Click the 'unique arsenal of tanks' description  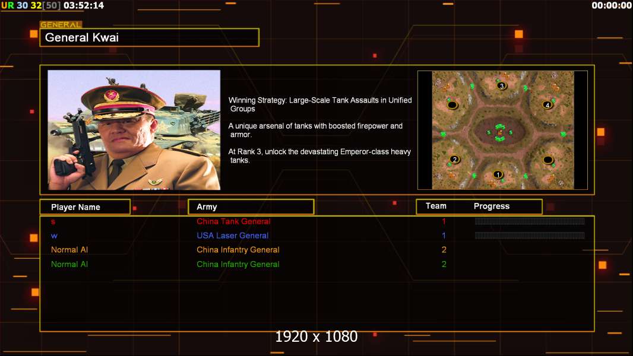tap(316, 130)
